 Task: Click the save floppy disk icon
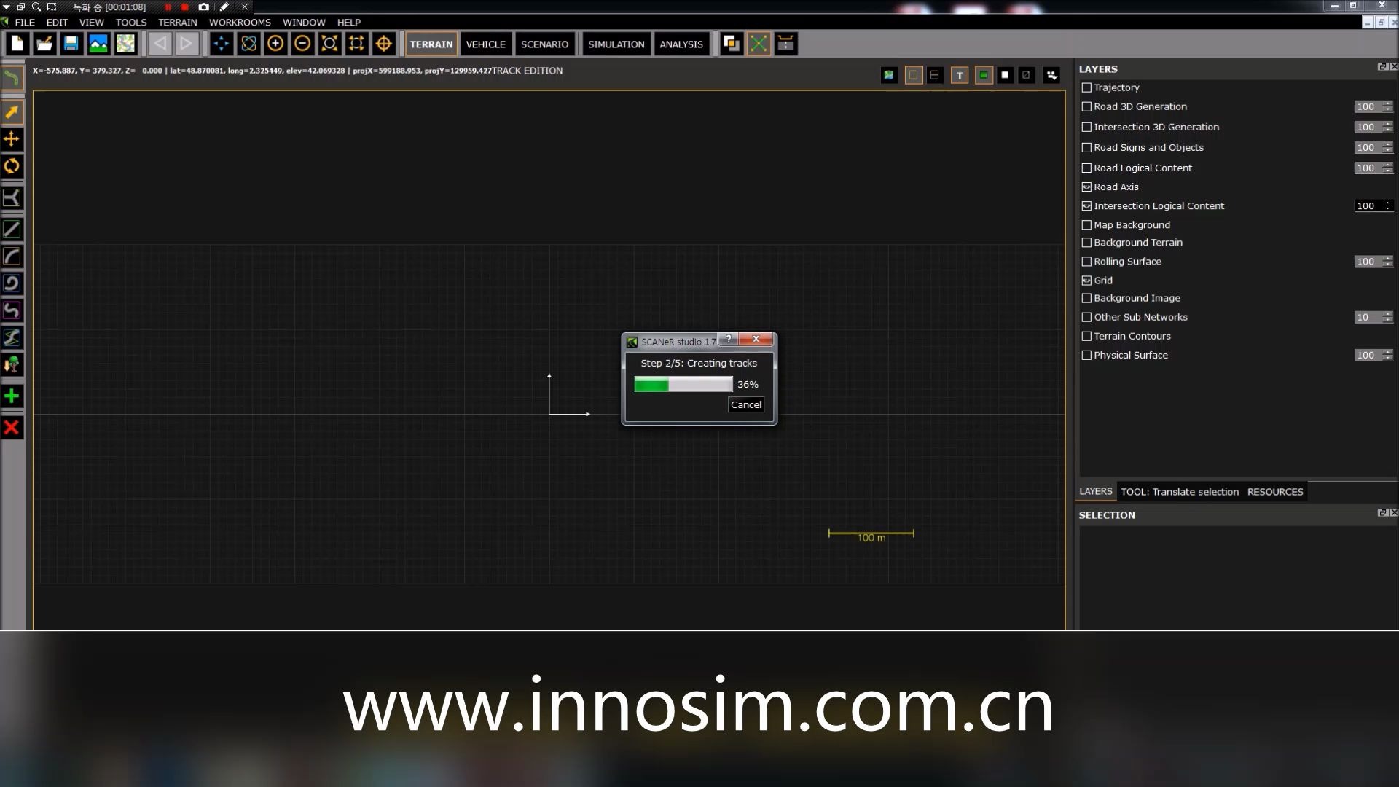click(x=71, y=44)
